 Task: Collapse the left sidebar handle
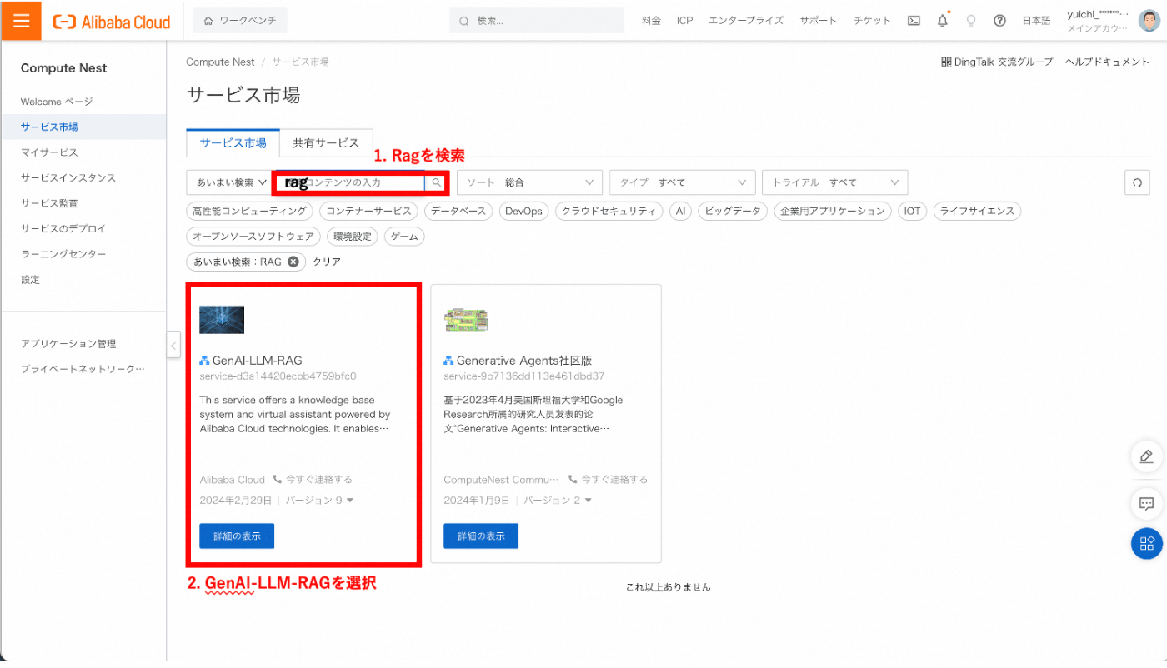(x=173, y=344)
